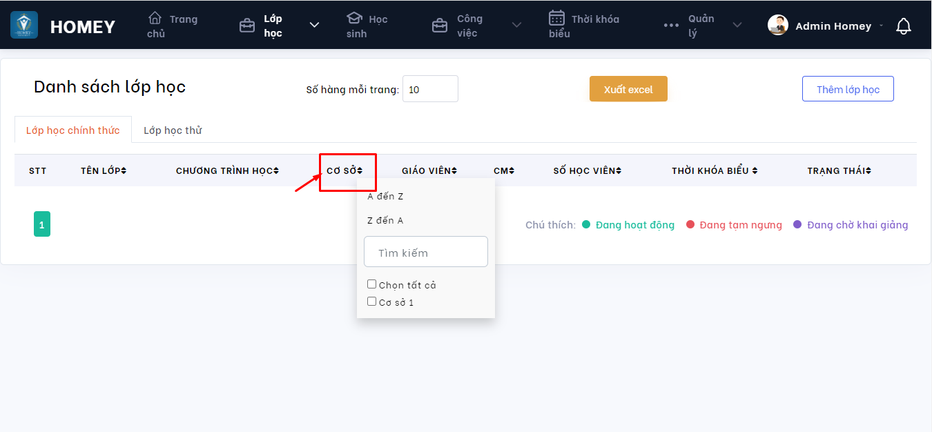This screenshot has height=432, width=932.
Task: Choose 'Z đến A' sort option
Action: coord(385,221)
